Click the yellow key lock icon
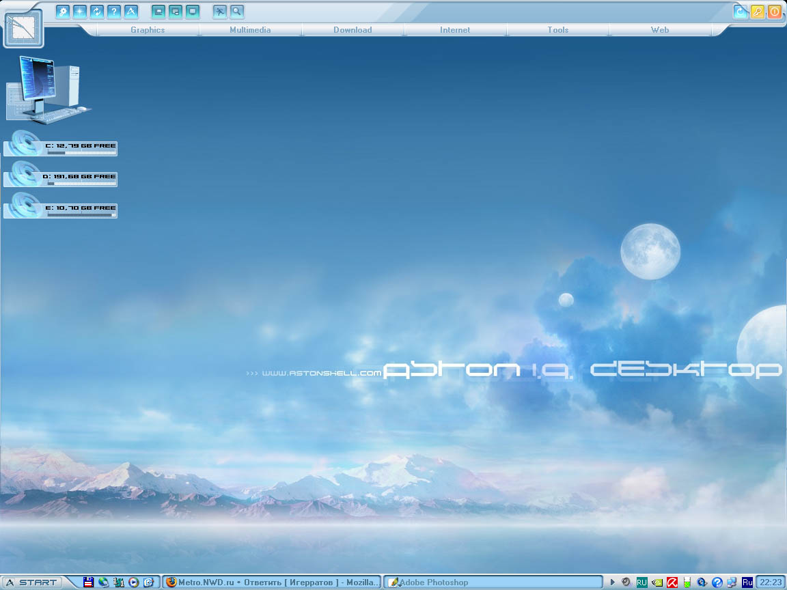 pos(758,12)
